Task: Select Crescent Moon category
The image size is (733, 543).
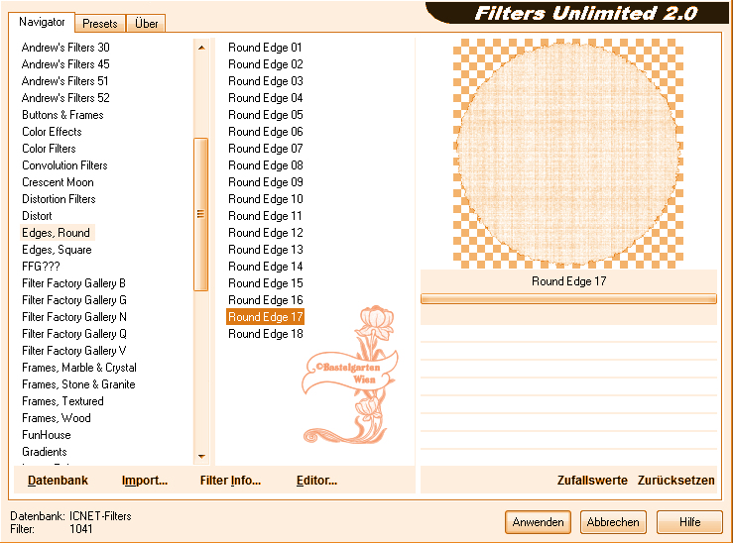Action: pyautogui.click(x=58, y=182)
